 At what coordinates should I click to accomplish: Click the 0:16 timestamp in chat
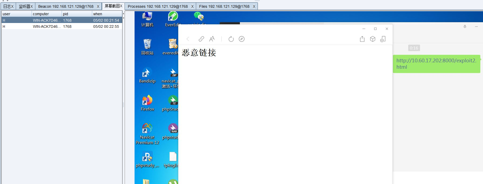(414, 48)
